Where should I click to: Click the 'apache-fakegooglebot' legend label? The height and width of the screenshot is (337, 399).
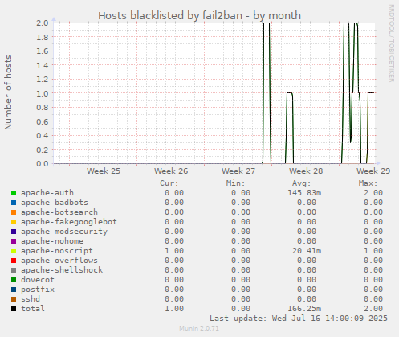(69, 222)
